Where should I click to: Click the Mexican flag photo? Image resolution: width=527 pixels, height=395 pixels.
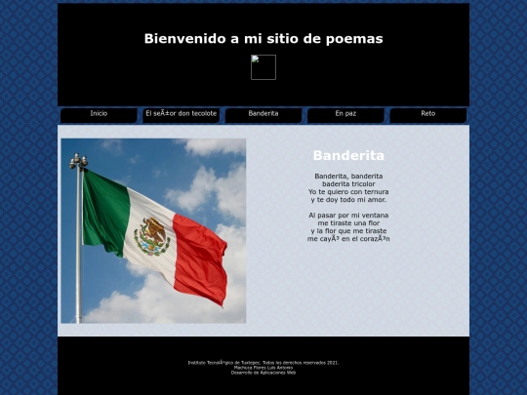point(153,231)
